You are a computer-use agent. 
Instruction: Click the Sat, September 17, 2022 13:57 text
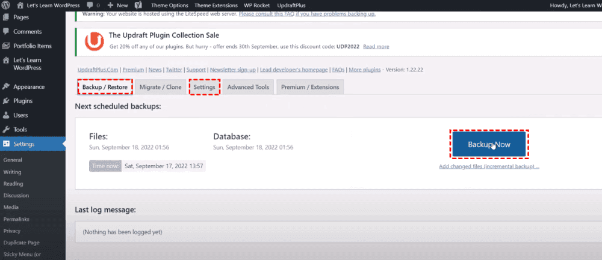(164, 166)
